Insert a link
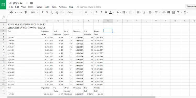The height and width of the screenshot is (98, 196). 164,12
